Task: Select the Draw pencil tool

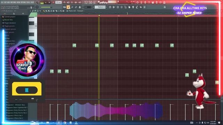Action: coord(44,11)
